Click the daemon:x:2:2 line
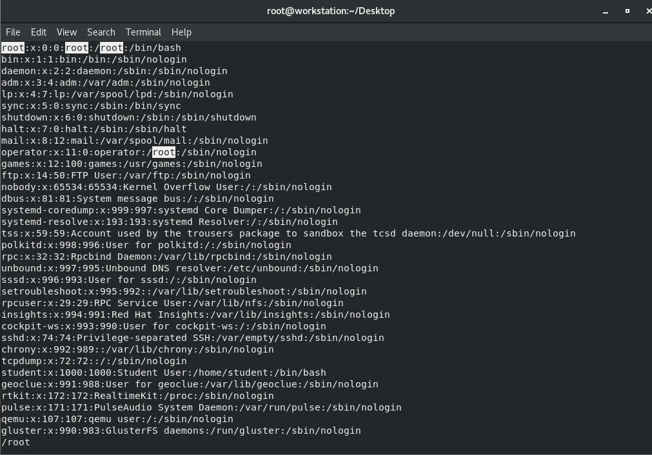 [114, 71]
